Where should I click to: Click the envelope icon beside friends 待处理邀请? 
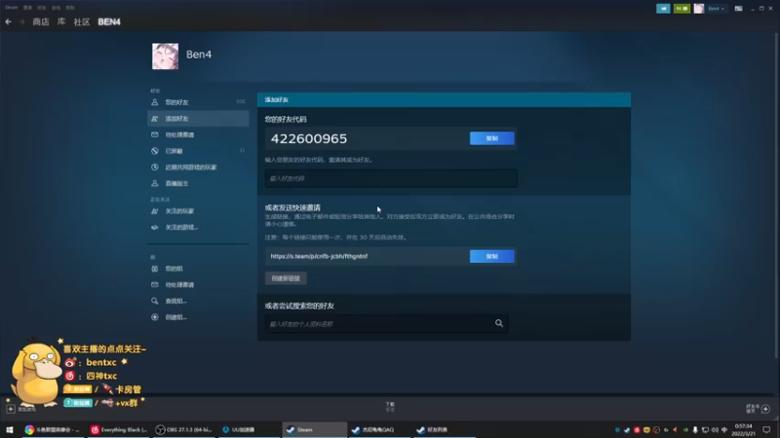(155, 134)
